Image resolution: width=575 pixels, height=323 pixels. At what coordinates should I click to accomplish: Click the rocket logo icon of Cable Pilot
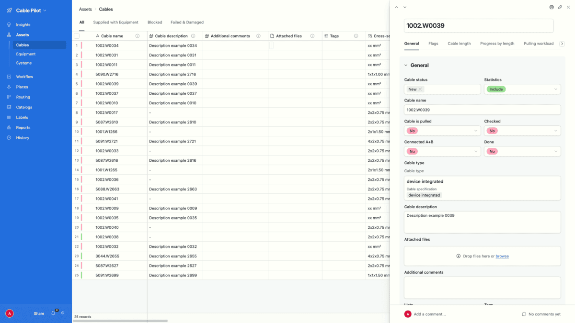[10, 10]
